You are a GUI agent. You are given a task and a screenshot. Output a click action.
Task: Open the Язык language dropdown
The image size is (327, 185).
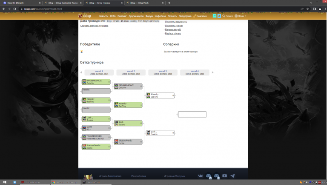point(241,16)
